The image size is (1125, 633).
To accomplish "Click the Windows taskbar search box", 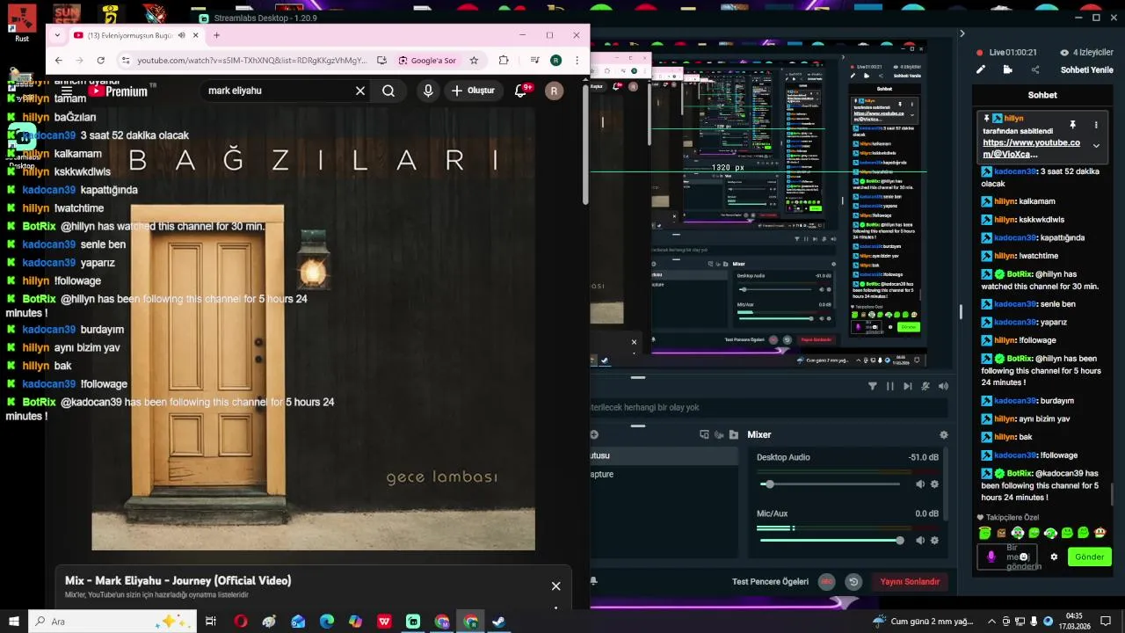I will point(112,622).
